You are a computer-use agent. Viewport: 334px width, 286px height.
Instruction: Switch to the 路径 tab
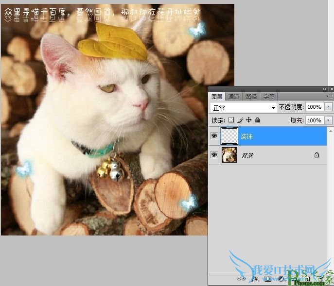point(251,97)
